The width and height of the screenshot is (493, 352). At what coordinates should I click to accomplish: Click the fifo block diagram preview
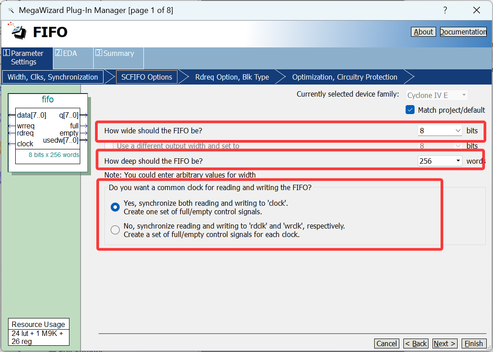(x=48, y=133)
